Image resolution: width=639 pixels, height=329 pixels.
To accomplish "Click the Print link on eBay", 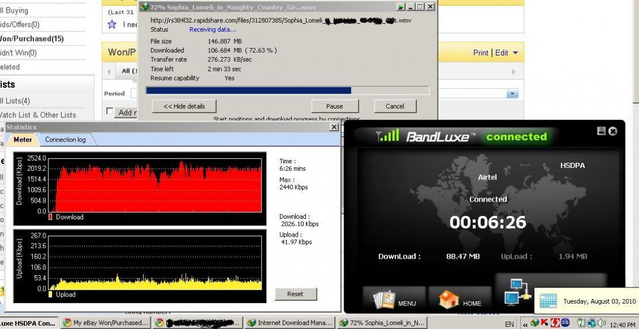I will click(x=480, y=53).
